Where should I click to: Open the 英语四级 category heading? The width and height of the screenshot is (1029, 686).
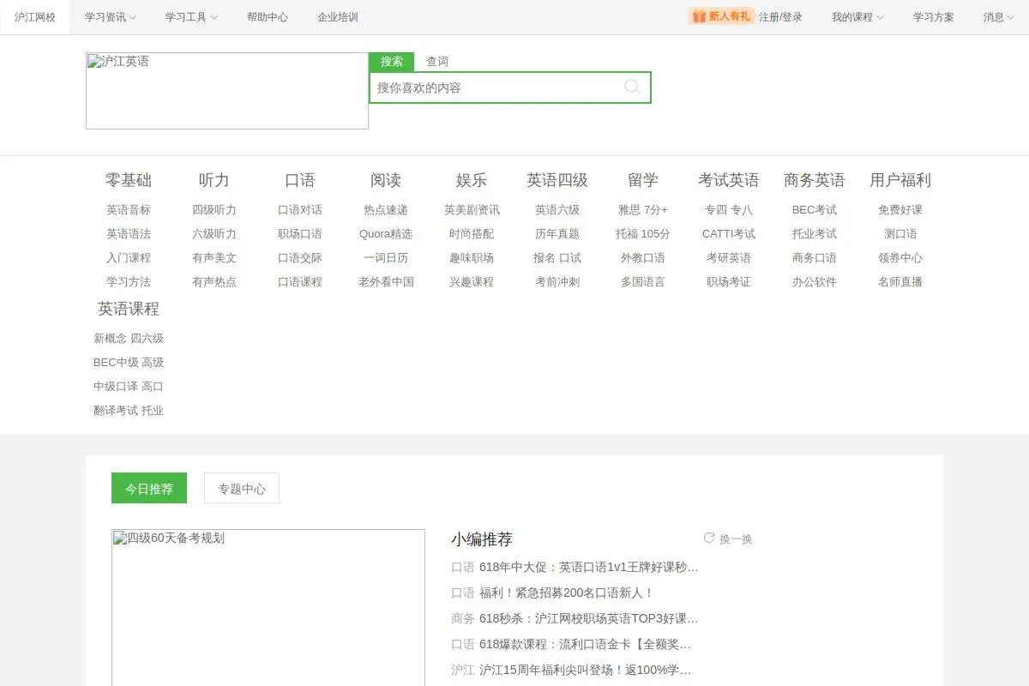tap(557, 180)
